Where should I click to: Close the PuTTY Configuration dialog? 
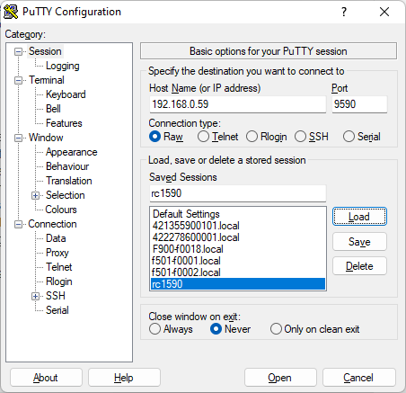point(384,12)
